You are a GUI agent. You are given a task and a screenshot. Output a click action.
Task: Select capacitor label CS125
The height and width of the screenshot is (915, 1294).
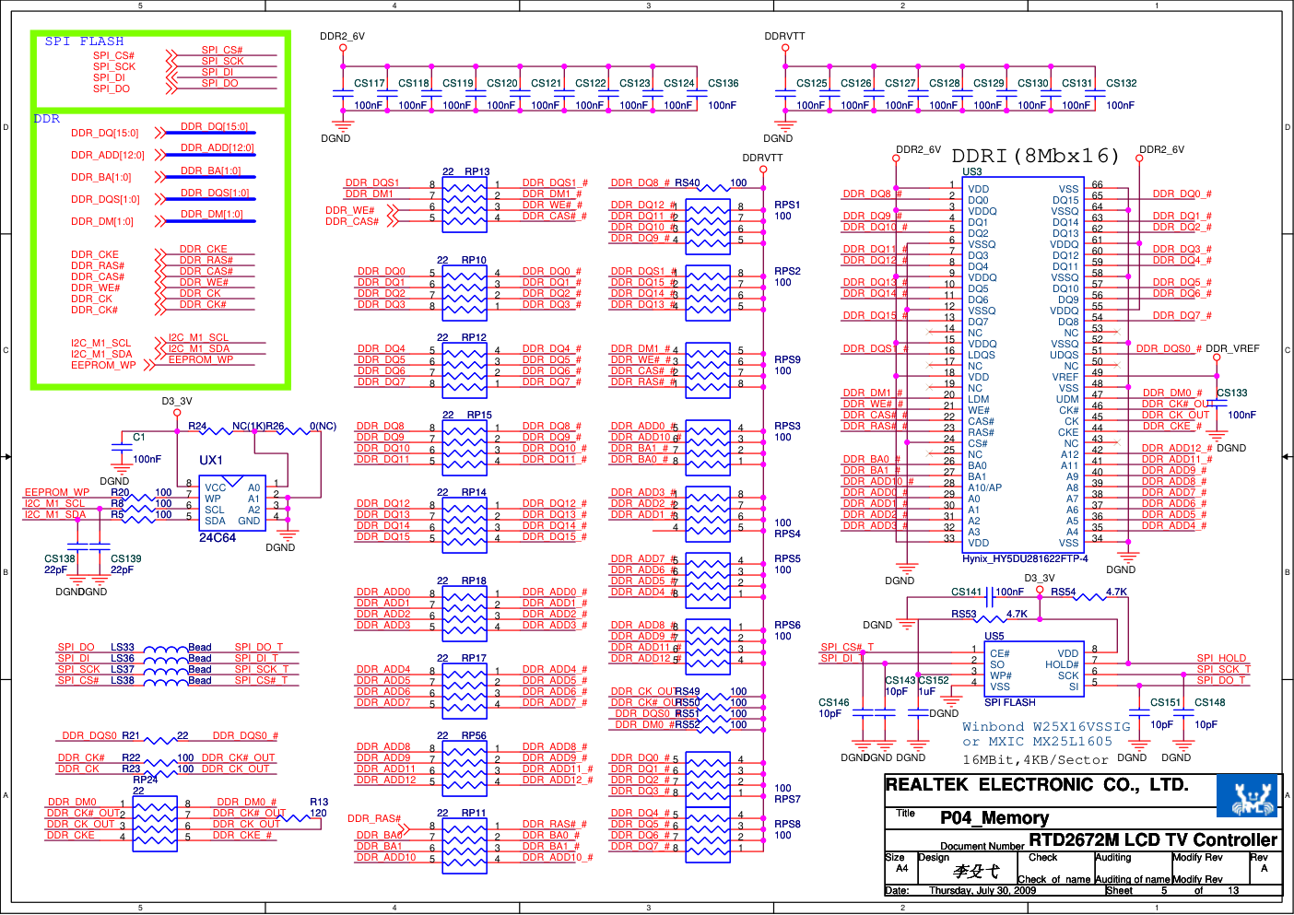click(x=812, y=83)
